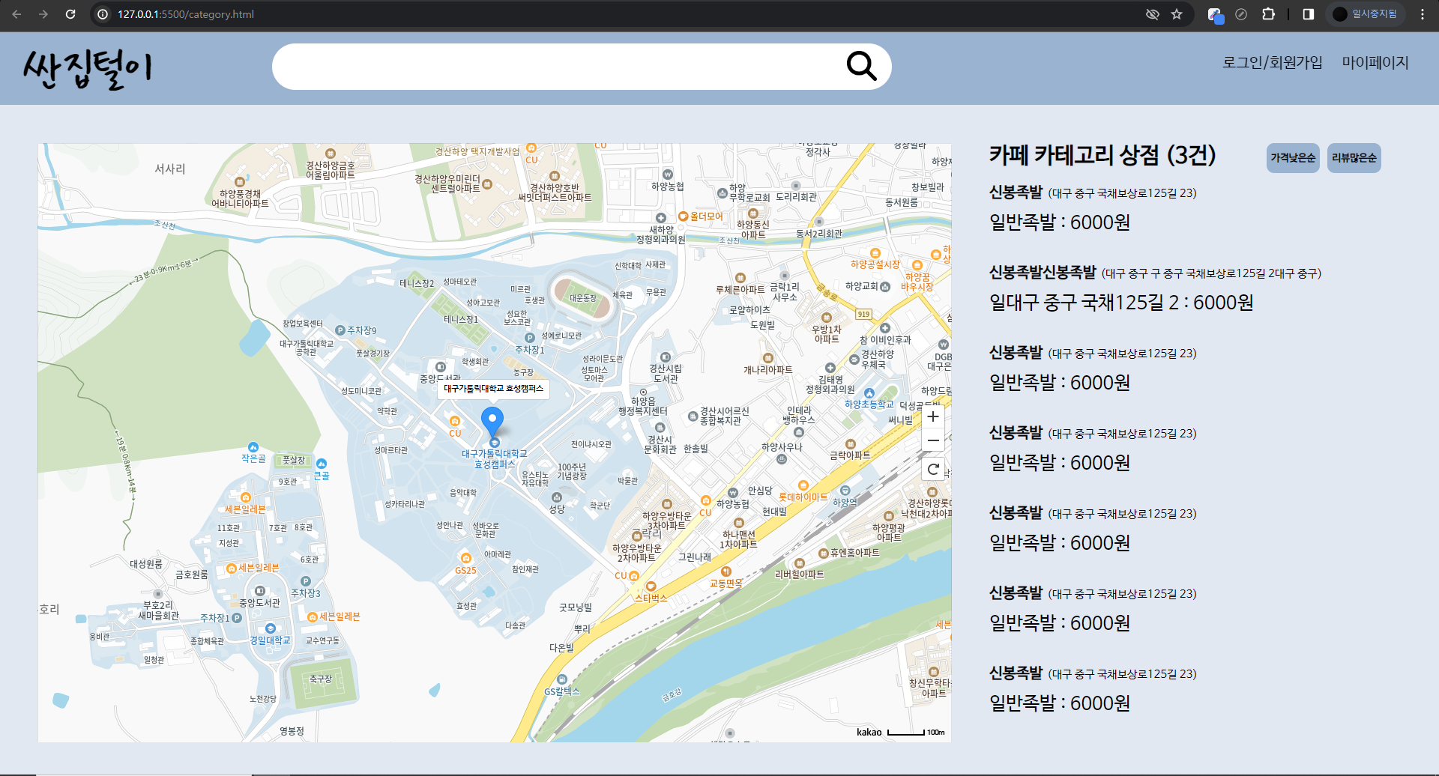Go to 마이페이지

pyautogui.click(x=1375, y=62)
